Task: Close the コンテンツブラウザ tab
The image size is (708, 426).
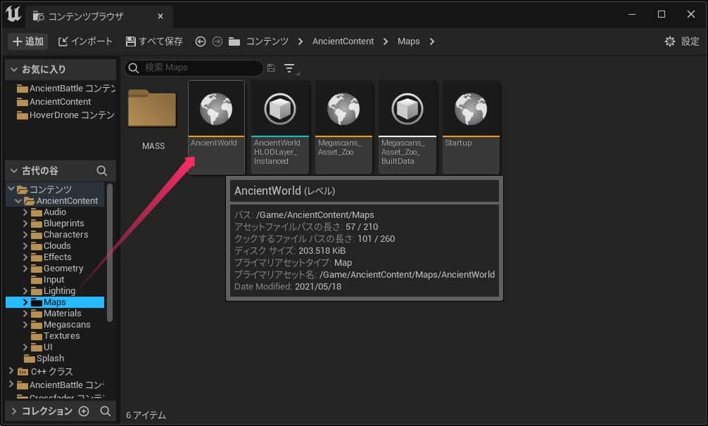Action: coord(160,16)
